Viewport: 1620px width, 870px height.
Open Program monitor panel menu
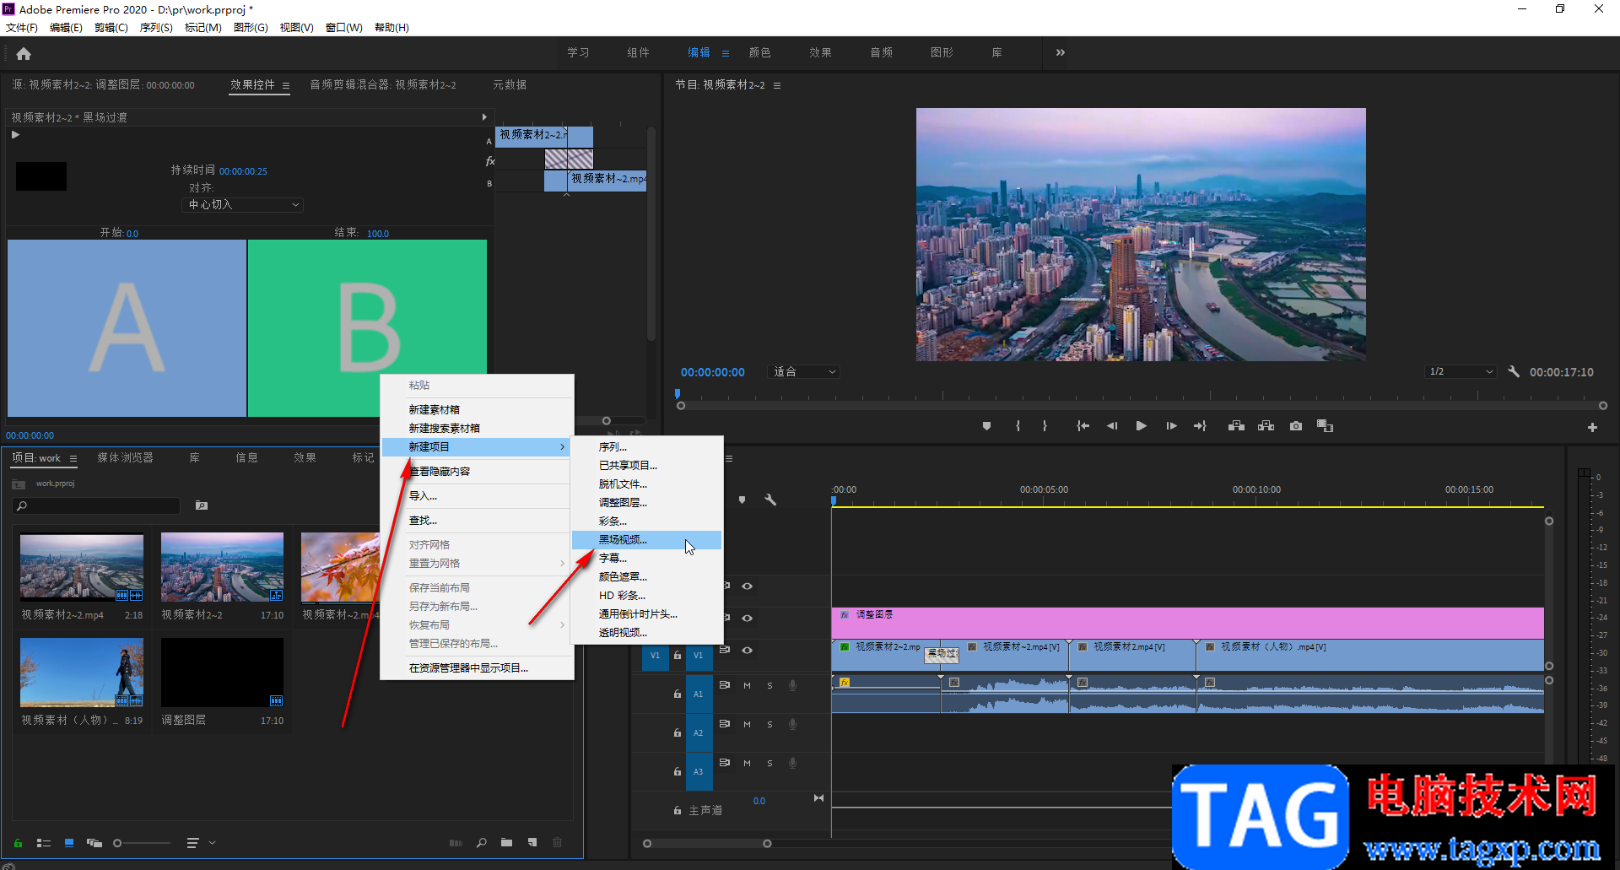coord(777,85)
